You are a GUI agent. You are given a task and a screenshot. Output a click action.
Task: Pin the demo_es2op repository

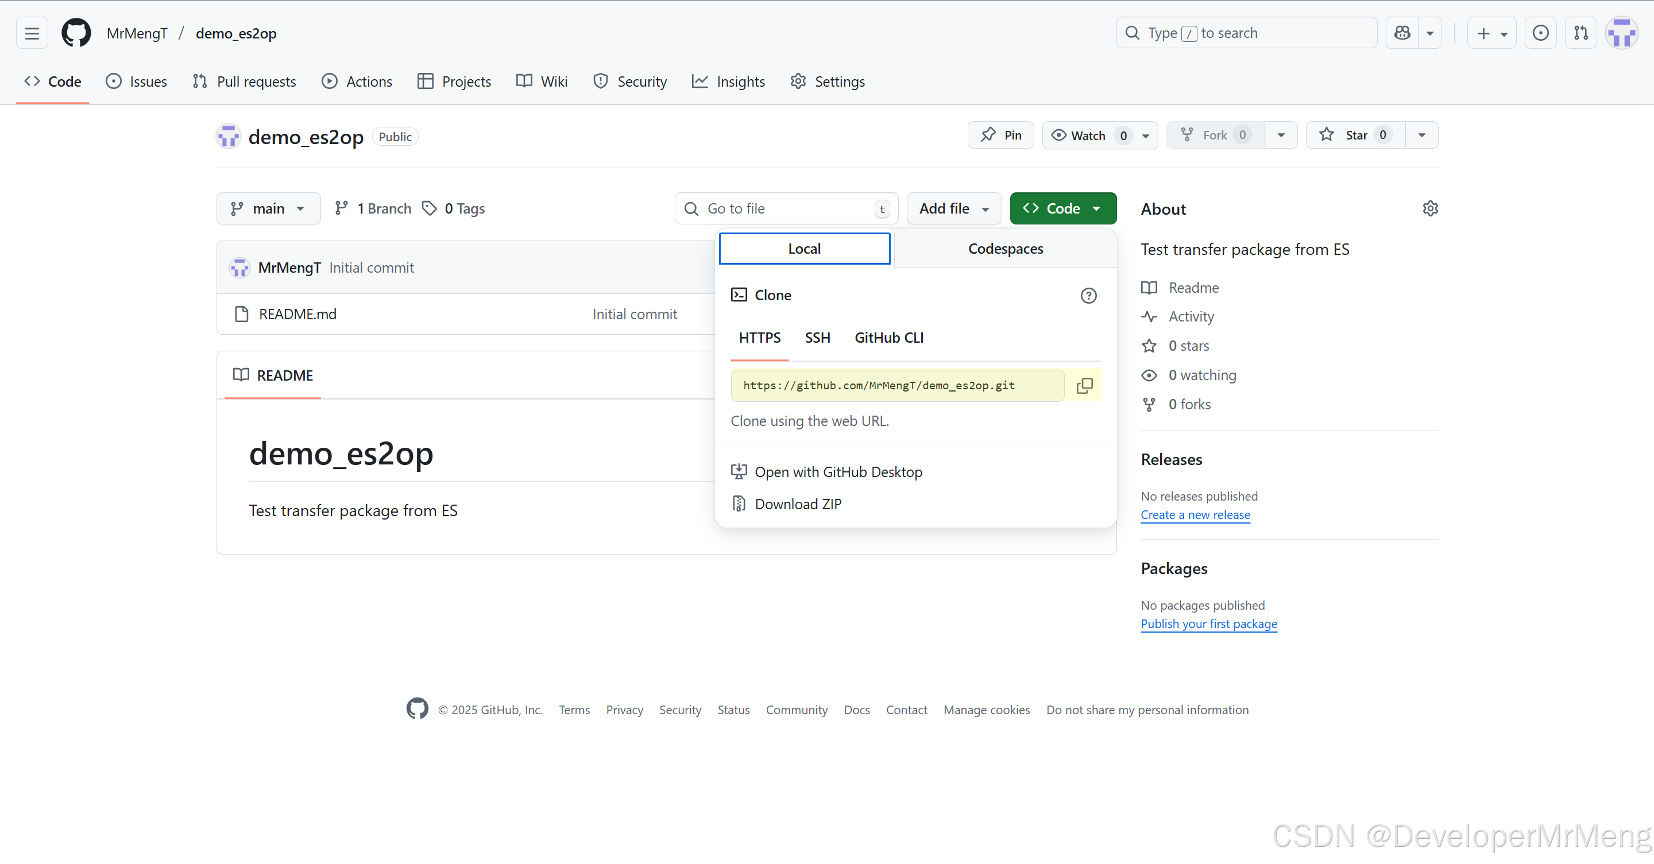tap(1000, 135)
